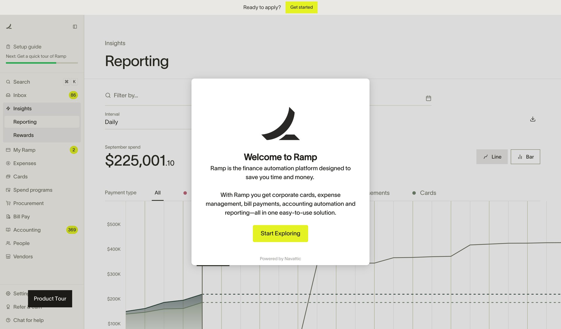Select the All payment type tab
Image resolution: width=561 pixels, height=329 pixels.
pyautogui.click(x=157, y=192)
